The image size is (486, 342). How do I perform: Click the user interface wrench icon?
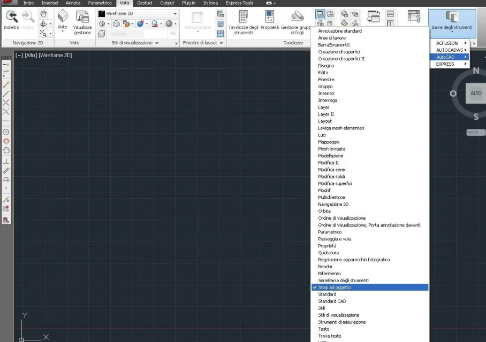pos(414,16)
